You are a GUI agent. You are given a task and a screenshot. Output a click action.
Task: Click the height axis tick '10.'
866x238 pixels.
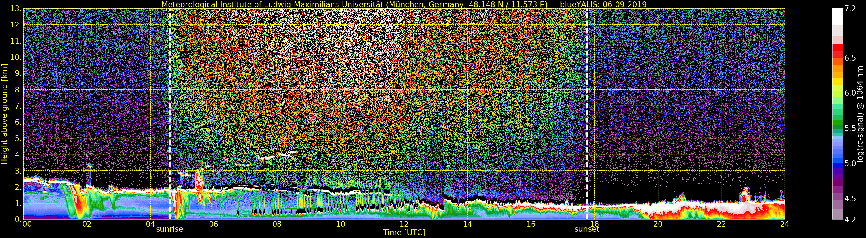[16, 57]
